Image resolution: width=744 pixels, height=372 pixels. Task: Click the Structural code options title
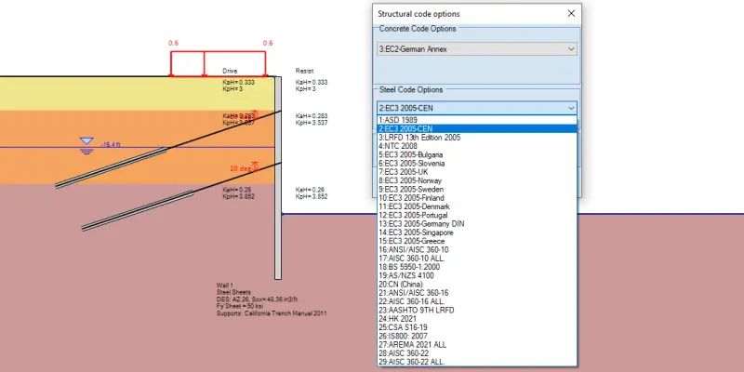pos(418,14)
